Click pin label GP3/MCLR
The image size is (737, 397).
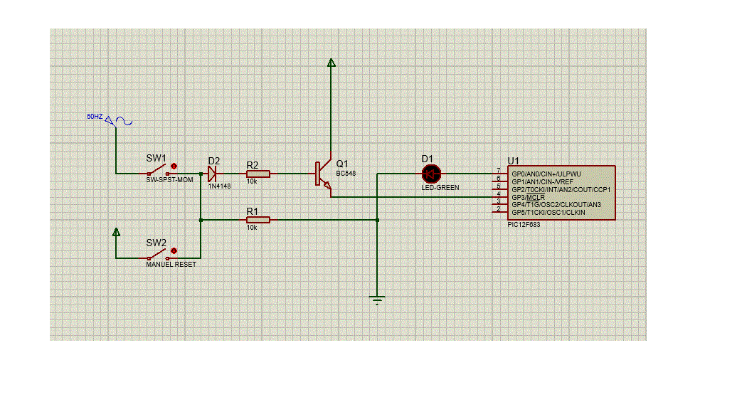click(529, 197)
